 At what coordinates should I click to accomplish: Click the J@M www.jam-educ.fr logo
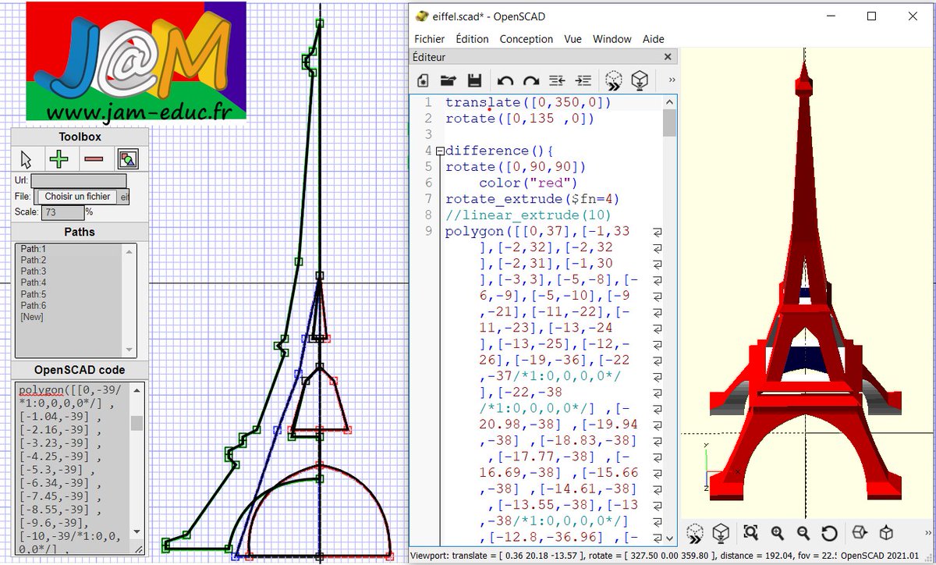(136, 61)
